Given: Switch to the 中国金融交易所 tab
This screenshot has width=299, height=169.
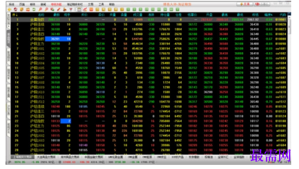Looking at the screenshot, I should [94, 157].
